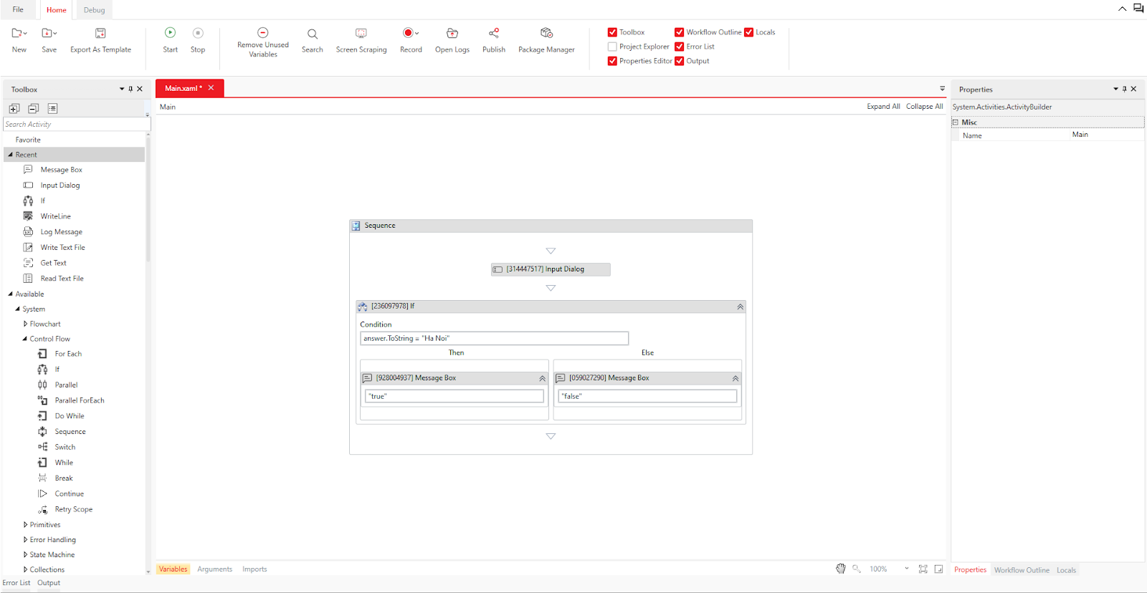The height and width of the screenshot is (593, 1147).
Task: Expand the Error Handling category
Action: click(25, 540)
